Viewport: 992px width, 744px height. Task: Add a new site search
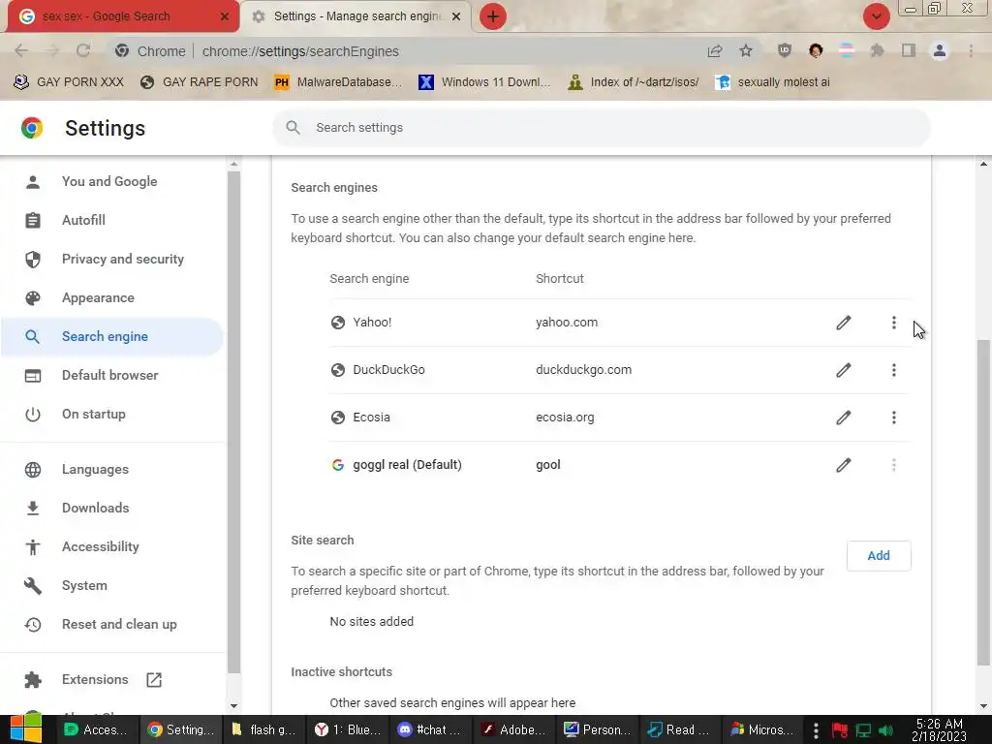[x=878, y=555]
